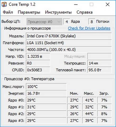
Task: Click Ядро #2 load value 8%
Action: click(x=104, y=114)
